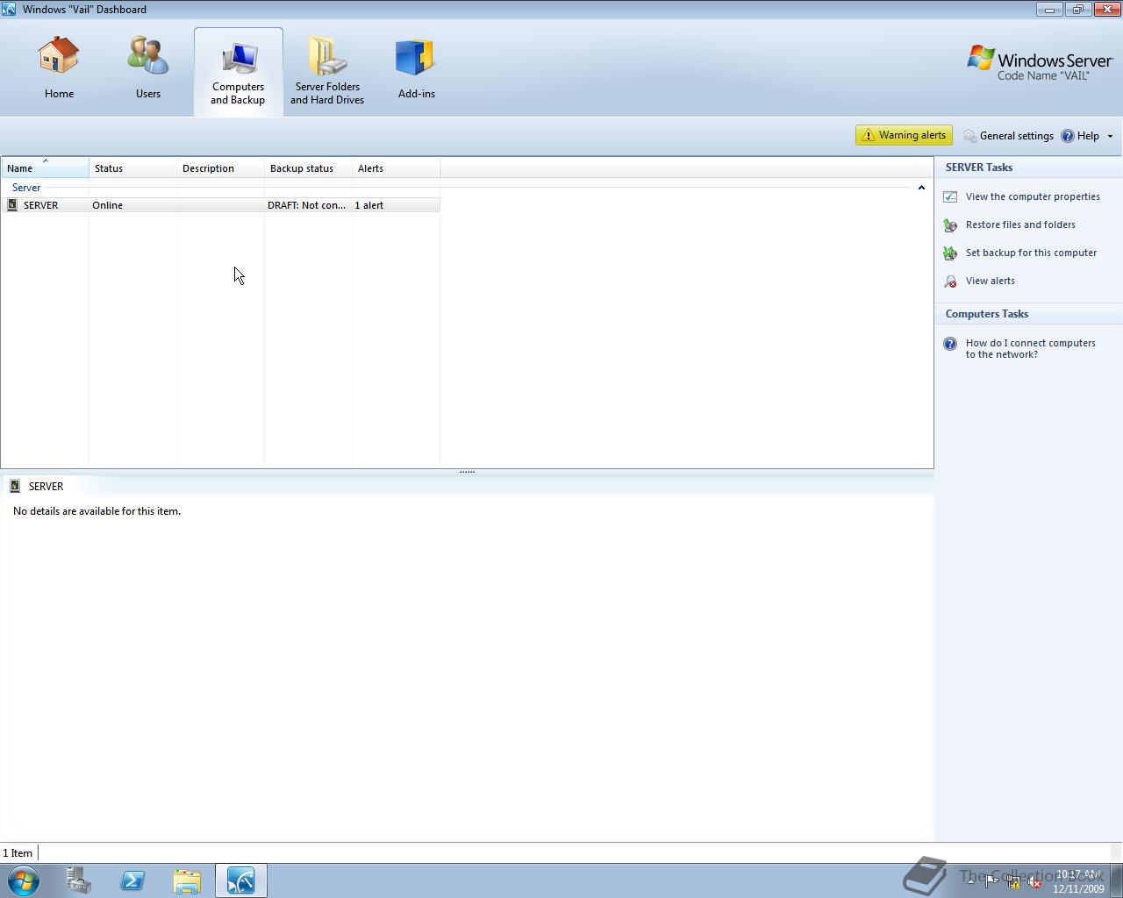
Task: Click the blue question mark help icon in Computers Tasks
Action: pyautogui.click(x=950, y=344)
